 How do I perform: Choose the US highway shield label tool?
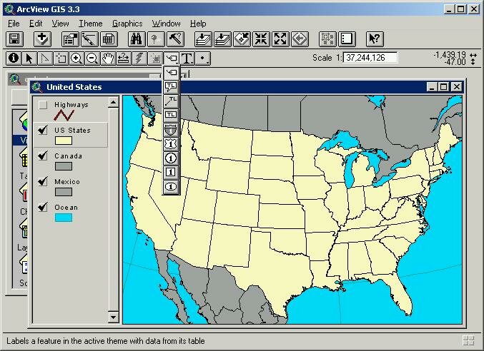(x=171, y=144)
